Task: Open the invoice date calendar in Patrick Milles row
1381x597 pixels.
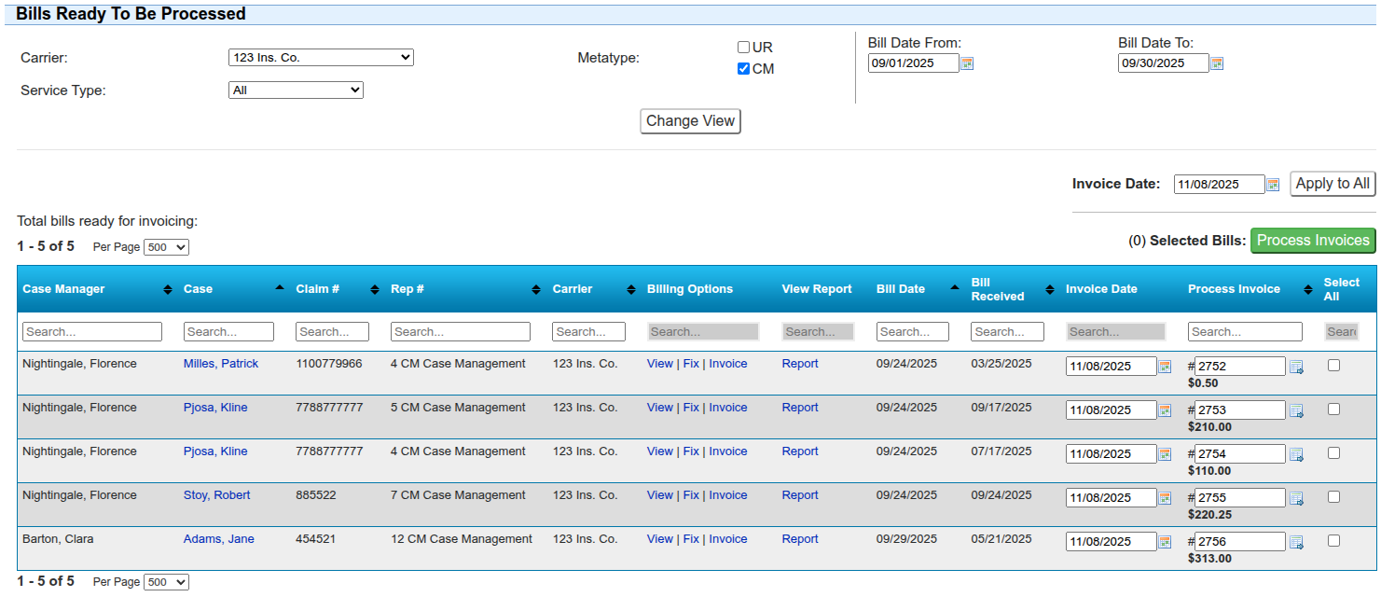Action: pyautogui.click(x=1164, y=366)
